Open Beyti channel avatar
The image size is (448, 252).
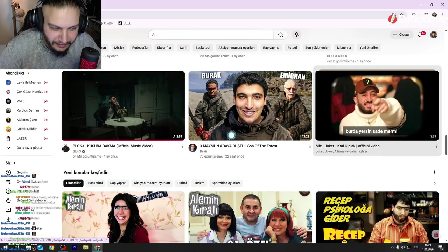pyautogui.click(x=193, y=148)
